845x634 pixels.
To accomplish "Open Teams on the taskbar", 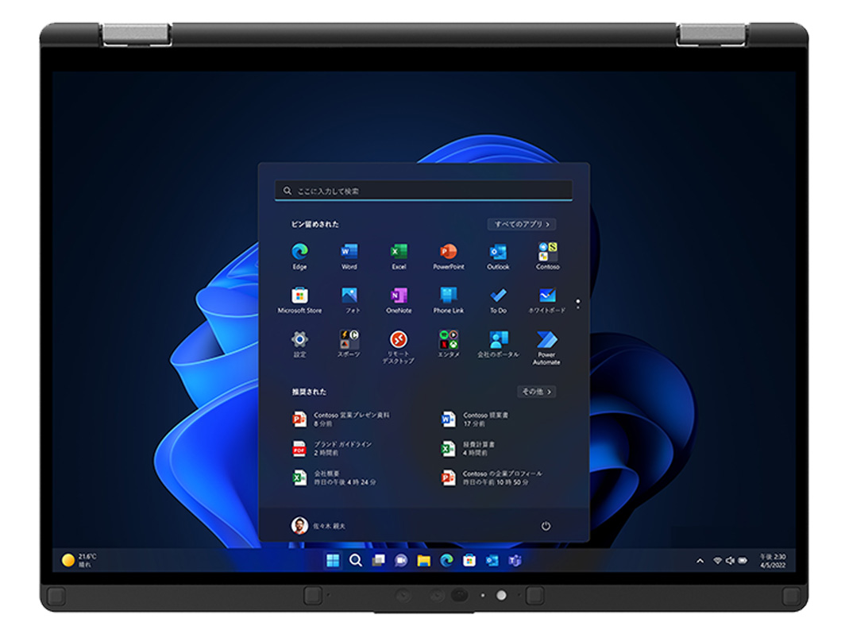I will point(515,561).
